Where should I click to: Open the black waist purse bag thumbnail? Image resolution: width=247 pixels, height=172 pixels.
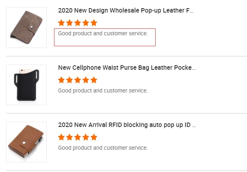point(26,85)
